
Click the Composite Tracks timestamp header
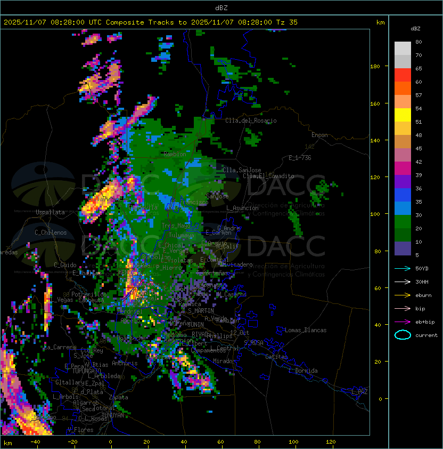click(x=151, y=22)
